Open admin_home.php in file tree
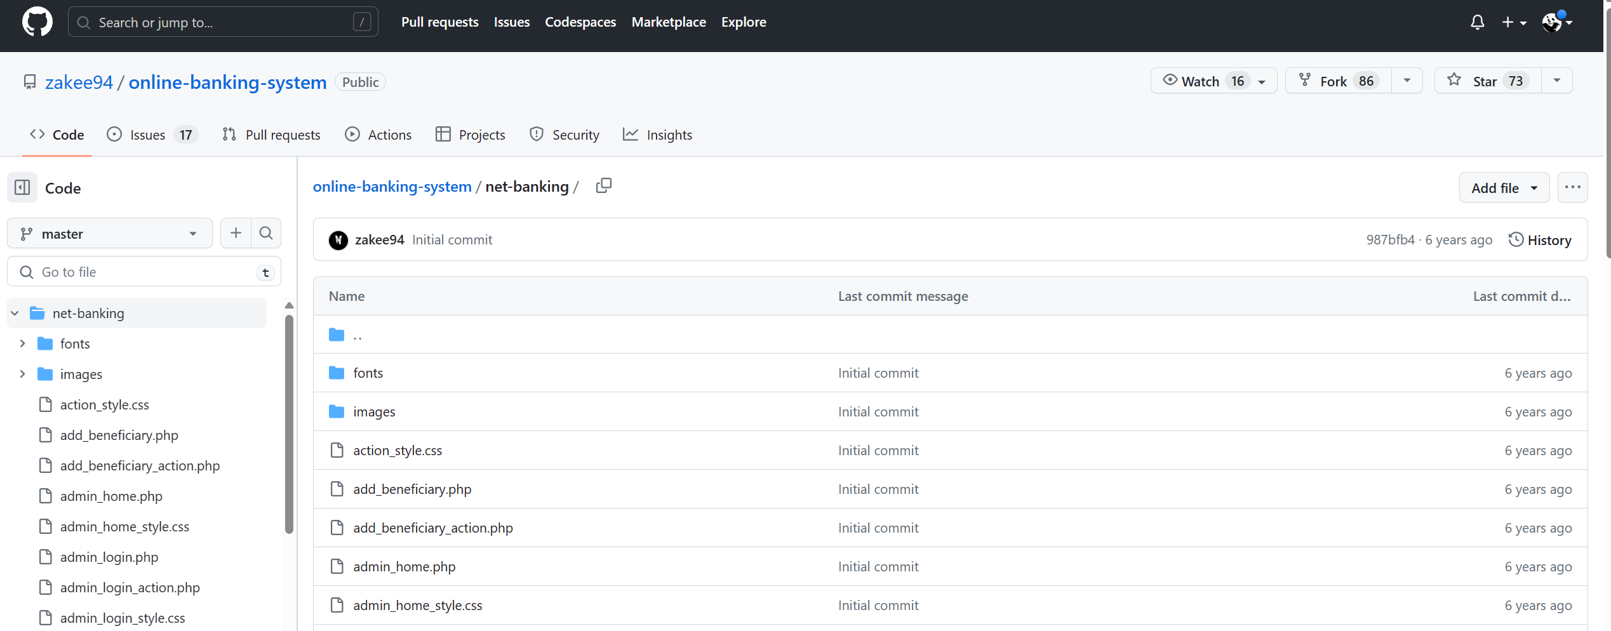The height and width of the screenshot is (631, 1611). pyautogui.click(x=111, y=496)
